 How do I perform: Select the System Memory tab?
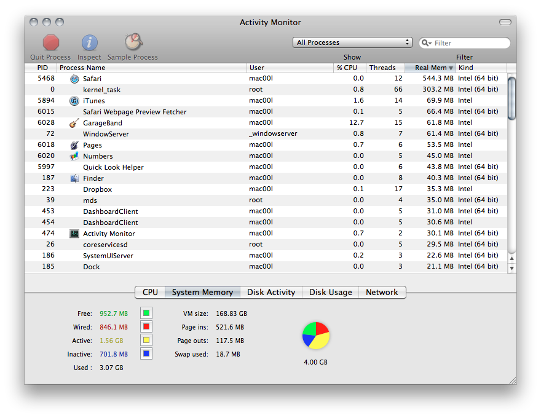202,292
